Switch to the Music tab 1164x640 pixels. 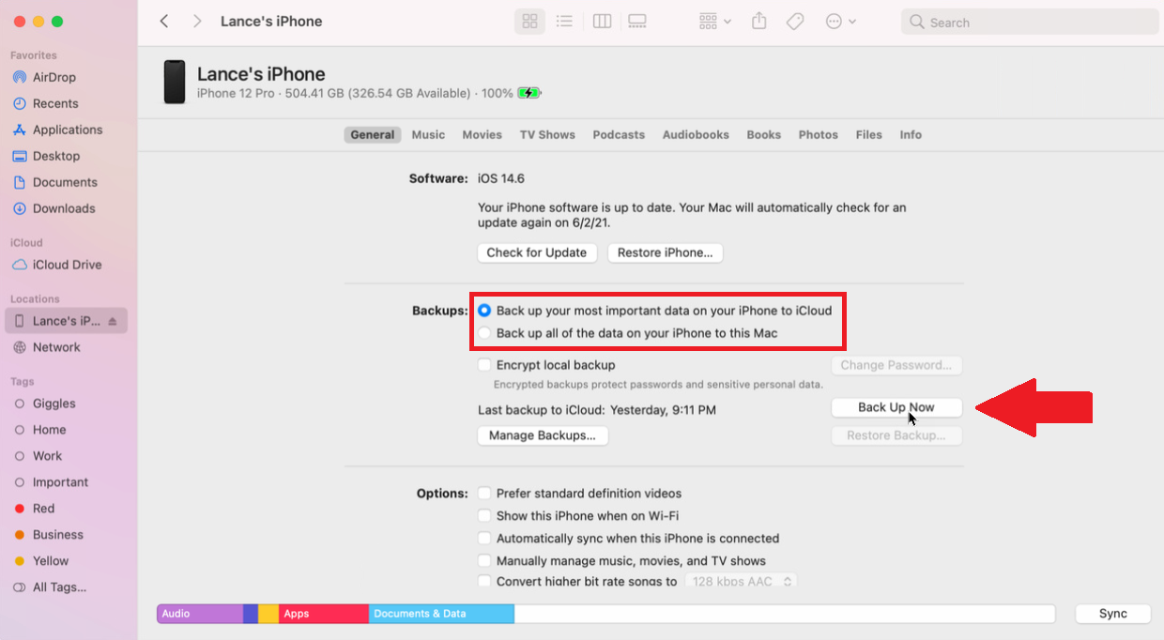click(428, 134)
